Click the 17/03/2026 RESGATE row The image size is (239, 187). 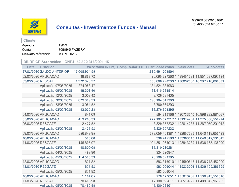click(123, 181)
